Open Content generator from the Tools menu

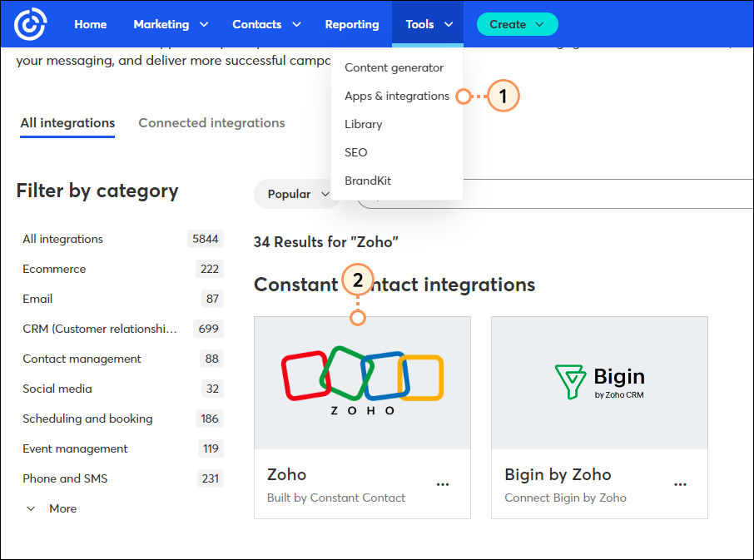[396, 67]
